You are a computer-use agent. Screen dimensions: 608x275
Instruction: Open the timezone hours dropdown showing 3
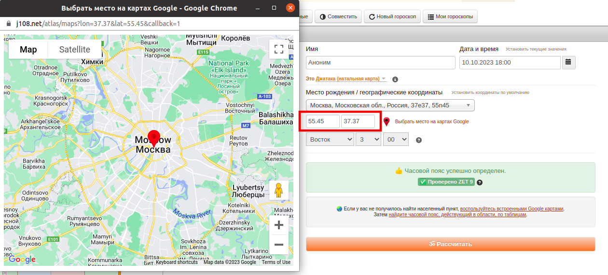coord(368,140)
